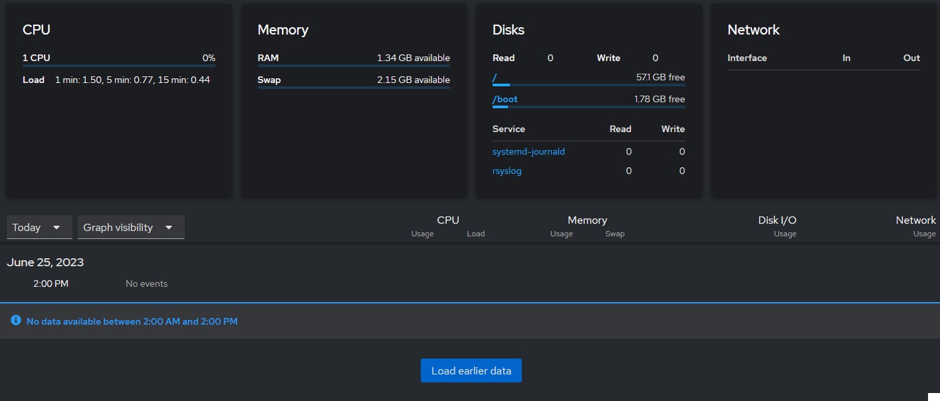Select the CPU Load column header
This screenshot has width=940, height=401.
point(475,233)
